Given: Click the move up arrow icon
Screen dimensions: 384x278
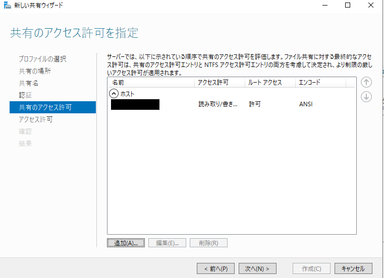Looking at the screenshot, I should 366,83.
